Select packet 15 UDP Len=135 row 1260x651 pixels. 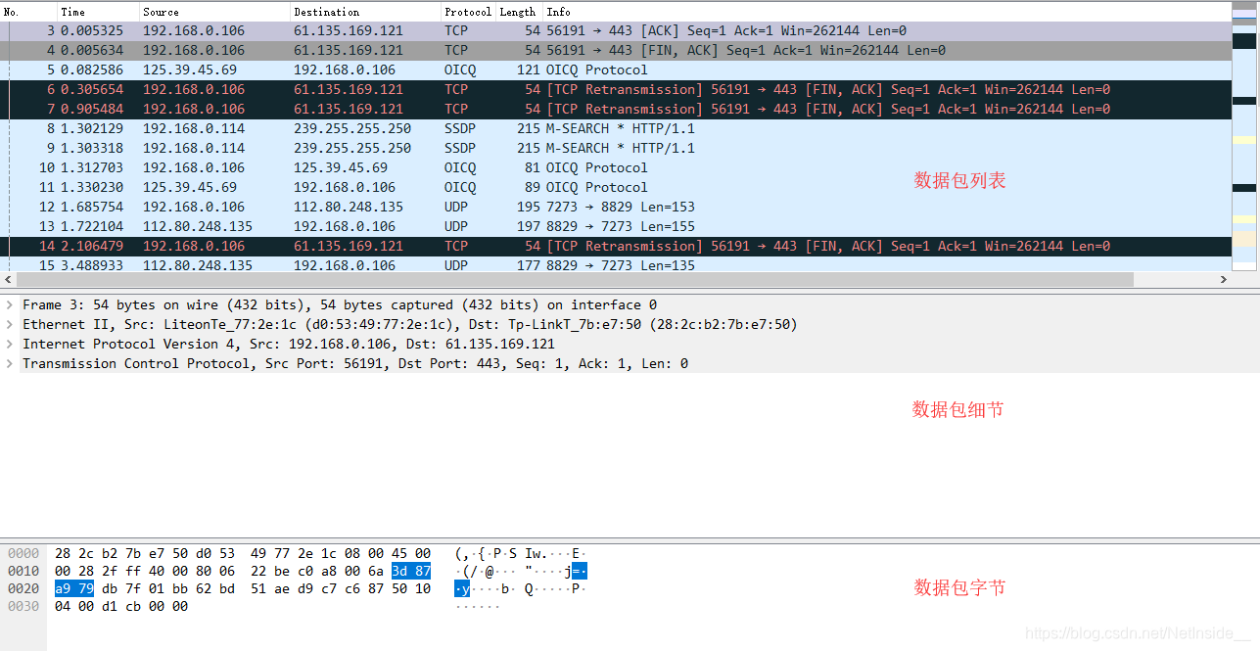pyautogui.click(x=616, y=265)
